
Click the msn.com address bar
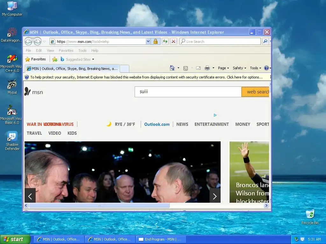(x=98, y=42)
